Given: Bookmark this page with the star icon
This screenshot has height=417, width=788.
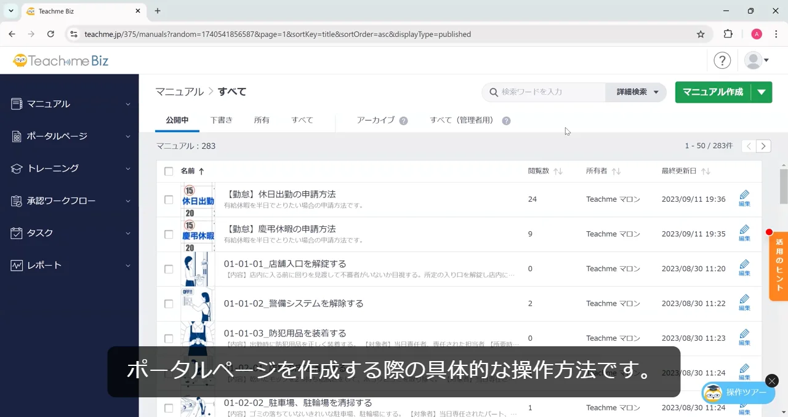Looking at the screenshot, I should pyautogui.click(x=701, y=34).
